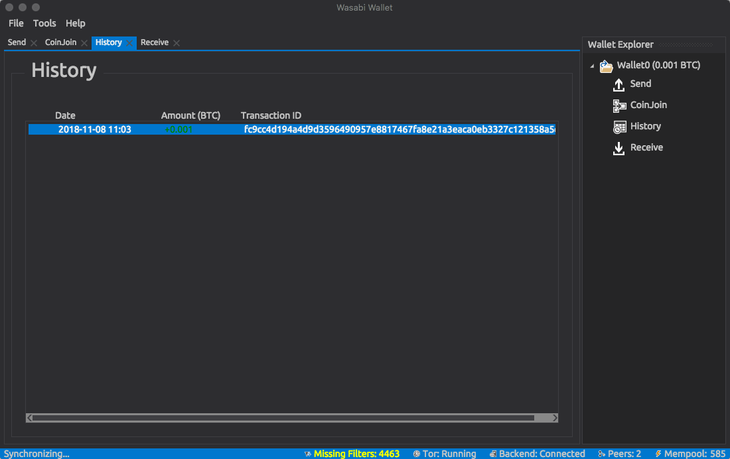
Task: Click the Tor status icon
Action: tap(417, 454)
